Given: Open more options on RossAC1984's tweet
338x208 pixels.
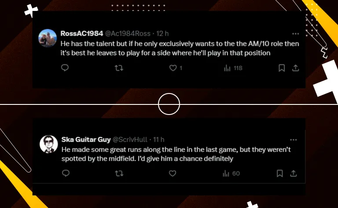Looking at the screenshot, I should pos(295,34).
